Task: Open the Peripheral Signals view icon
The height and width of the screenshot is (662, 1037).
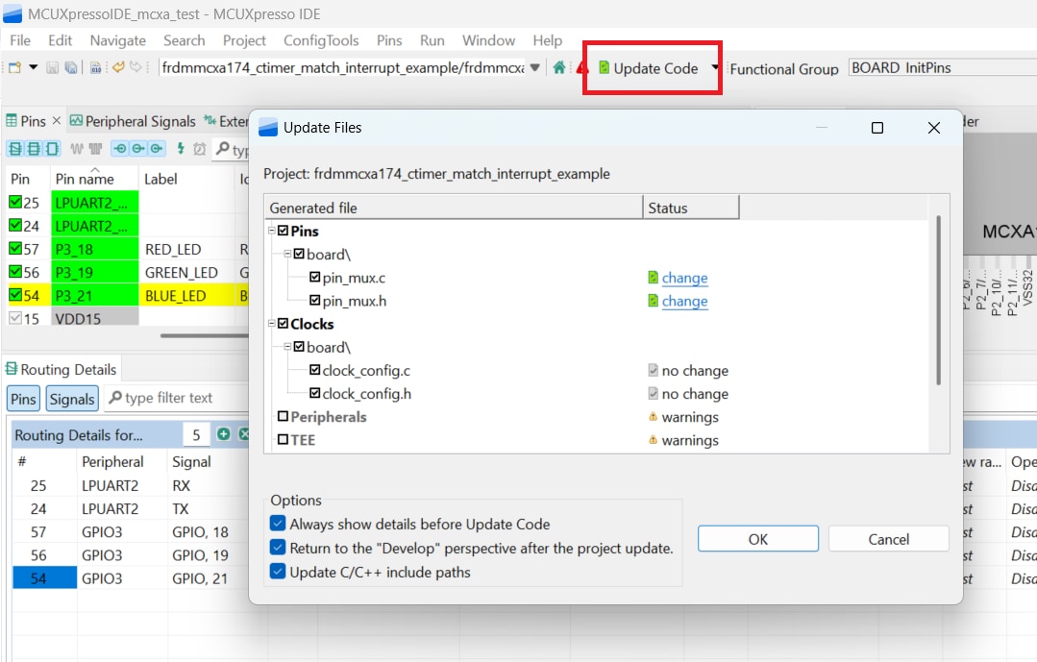Action: (77, 120)
